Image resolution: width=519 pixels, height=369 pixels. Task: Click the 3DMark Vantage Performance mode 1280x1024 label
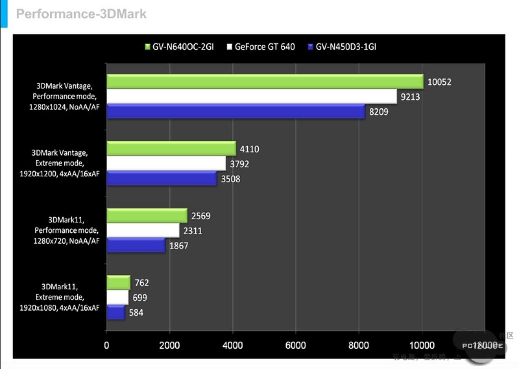click(x=65, y=97)
